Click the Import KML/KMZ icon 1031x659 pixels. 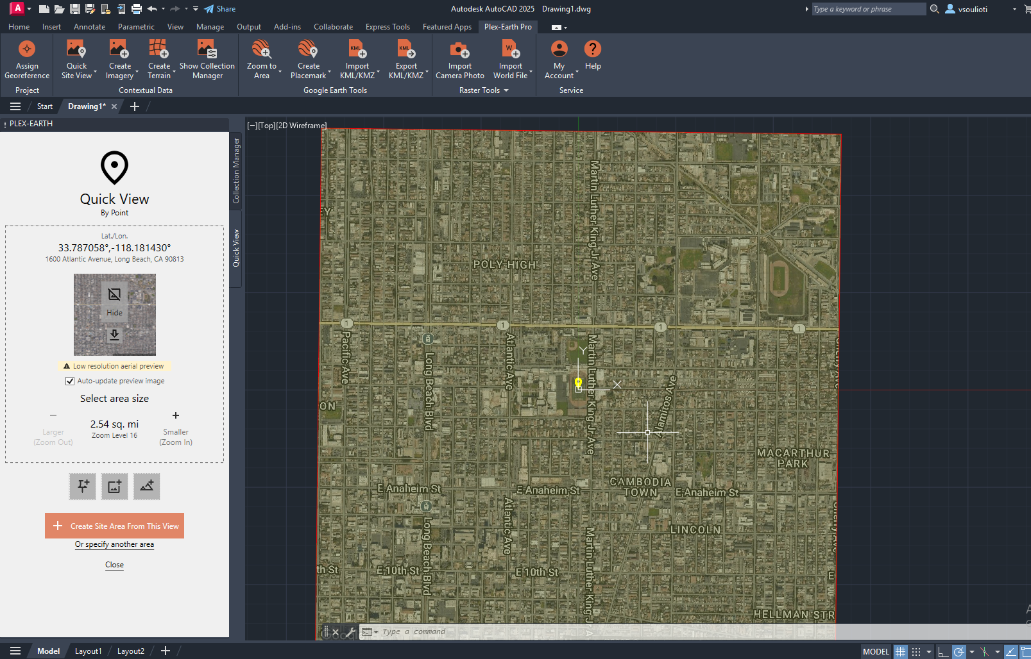click(x=357, y=49)
